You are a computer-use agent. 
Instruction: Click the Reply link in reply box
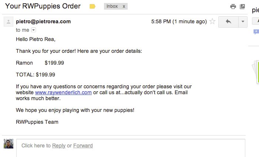(59, 146)
